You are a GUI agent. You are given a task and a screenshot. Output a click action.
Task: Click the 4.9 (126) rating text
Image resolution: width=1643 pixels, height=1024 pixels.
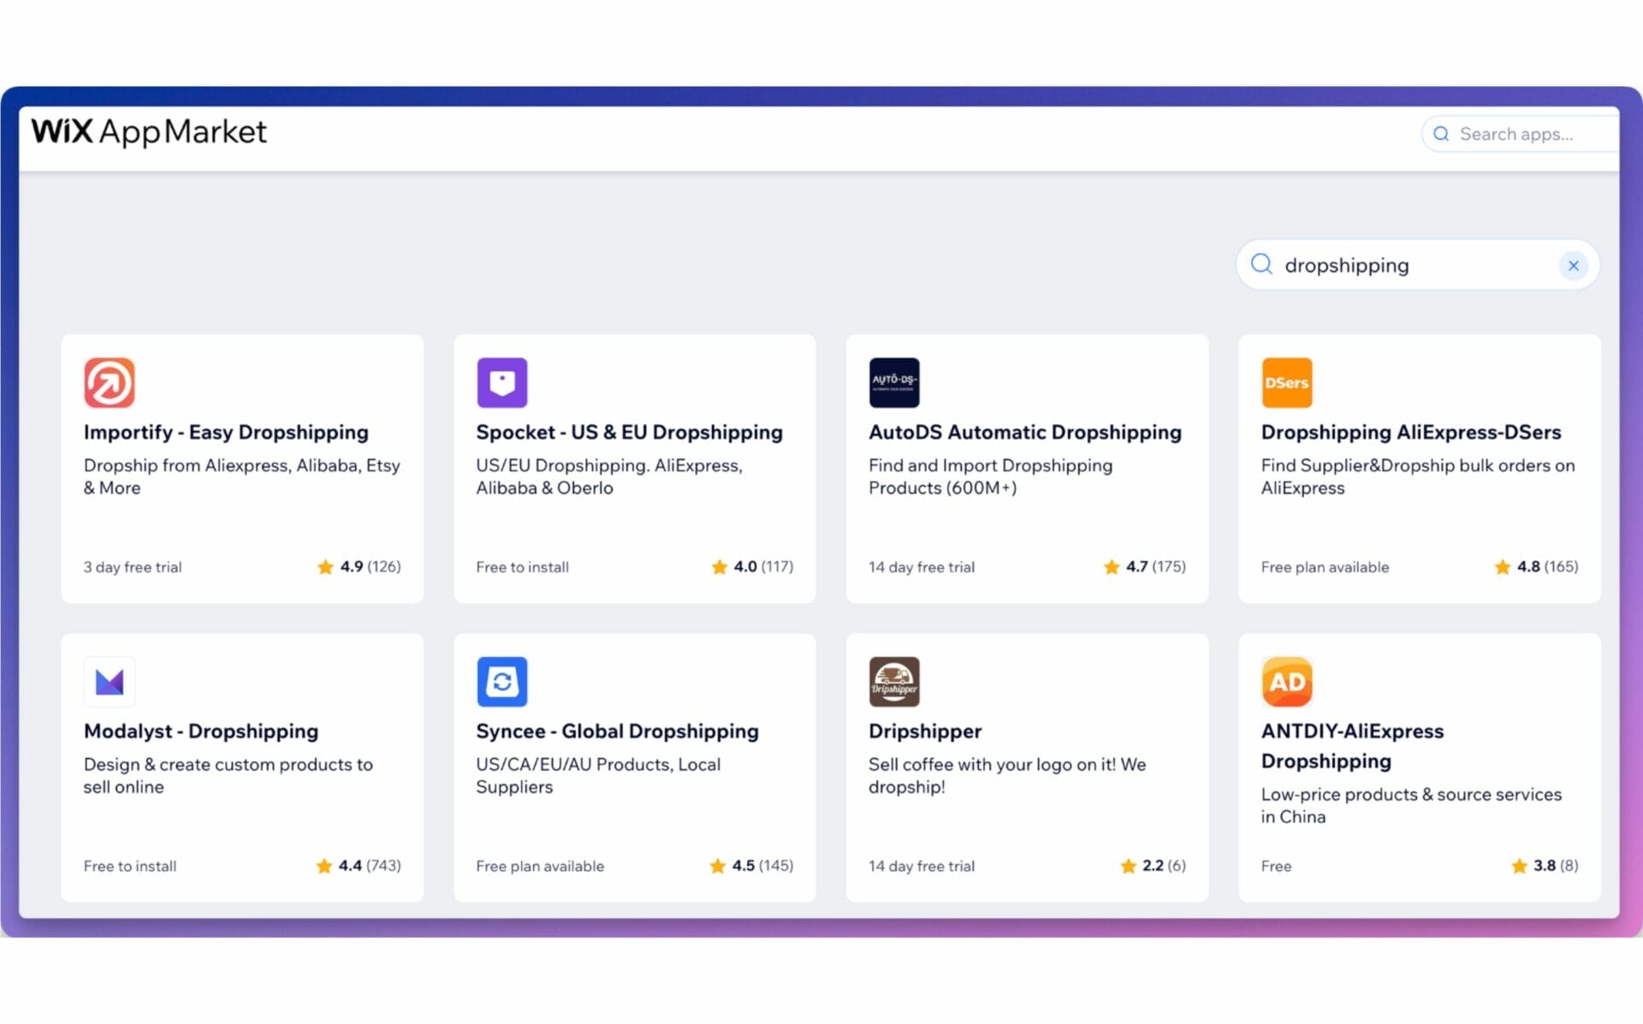[x=370, y=566]
